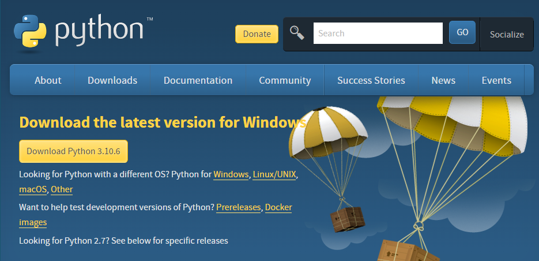Click the magnifying glass search icon

297,33
